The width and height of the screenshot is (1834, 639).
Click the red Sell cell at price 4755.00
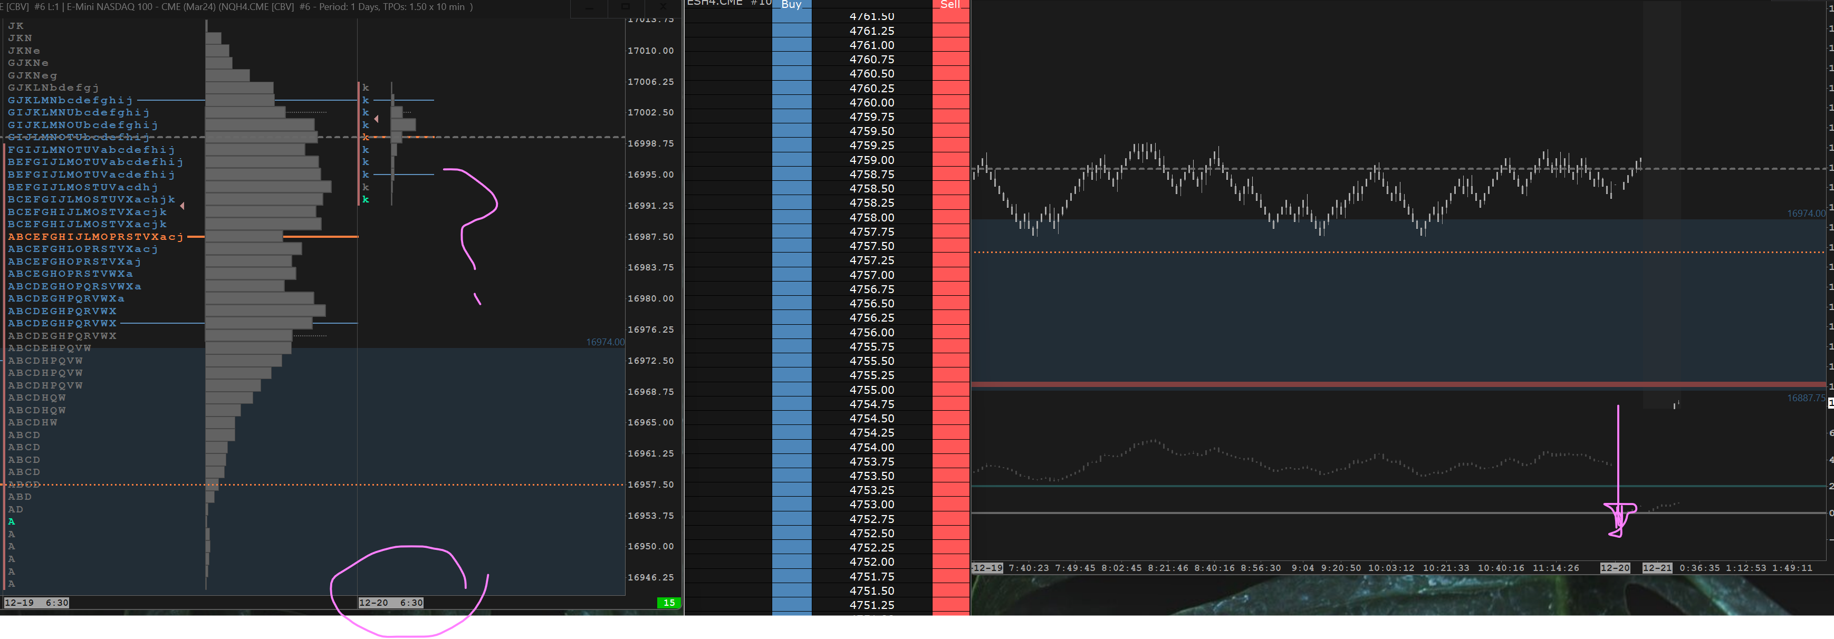(950, 390)
